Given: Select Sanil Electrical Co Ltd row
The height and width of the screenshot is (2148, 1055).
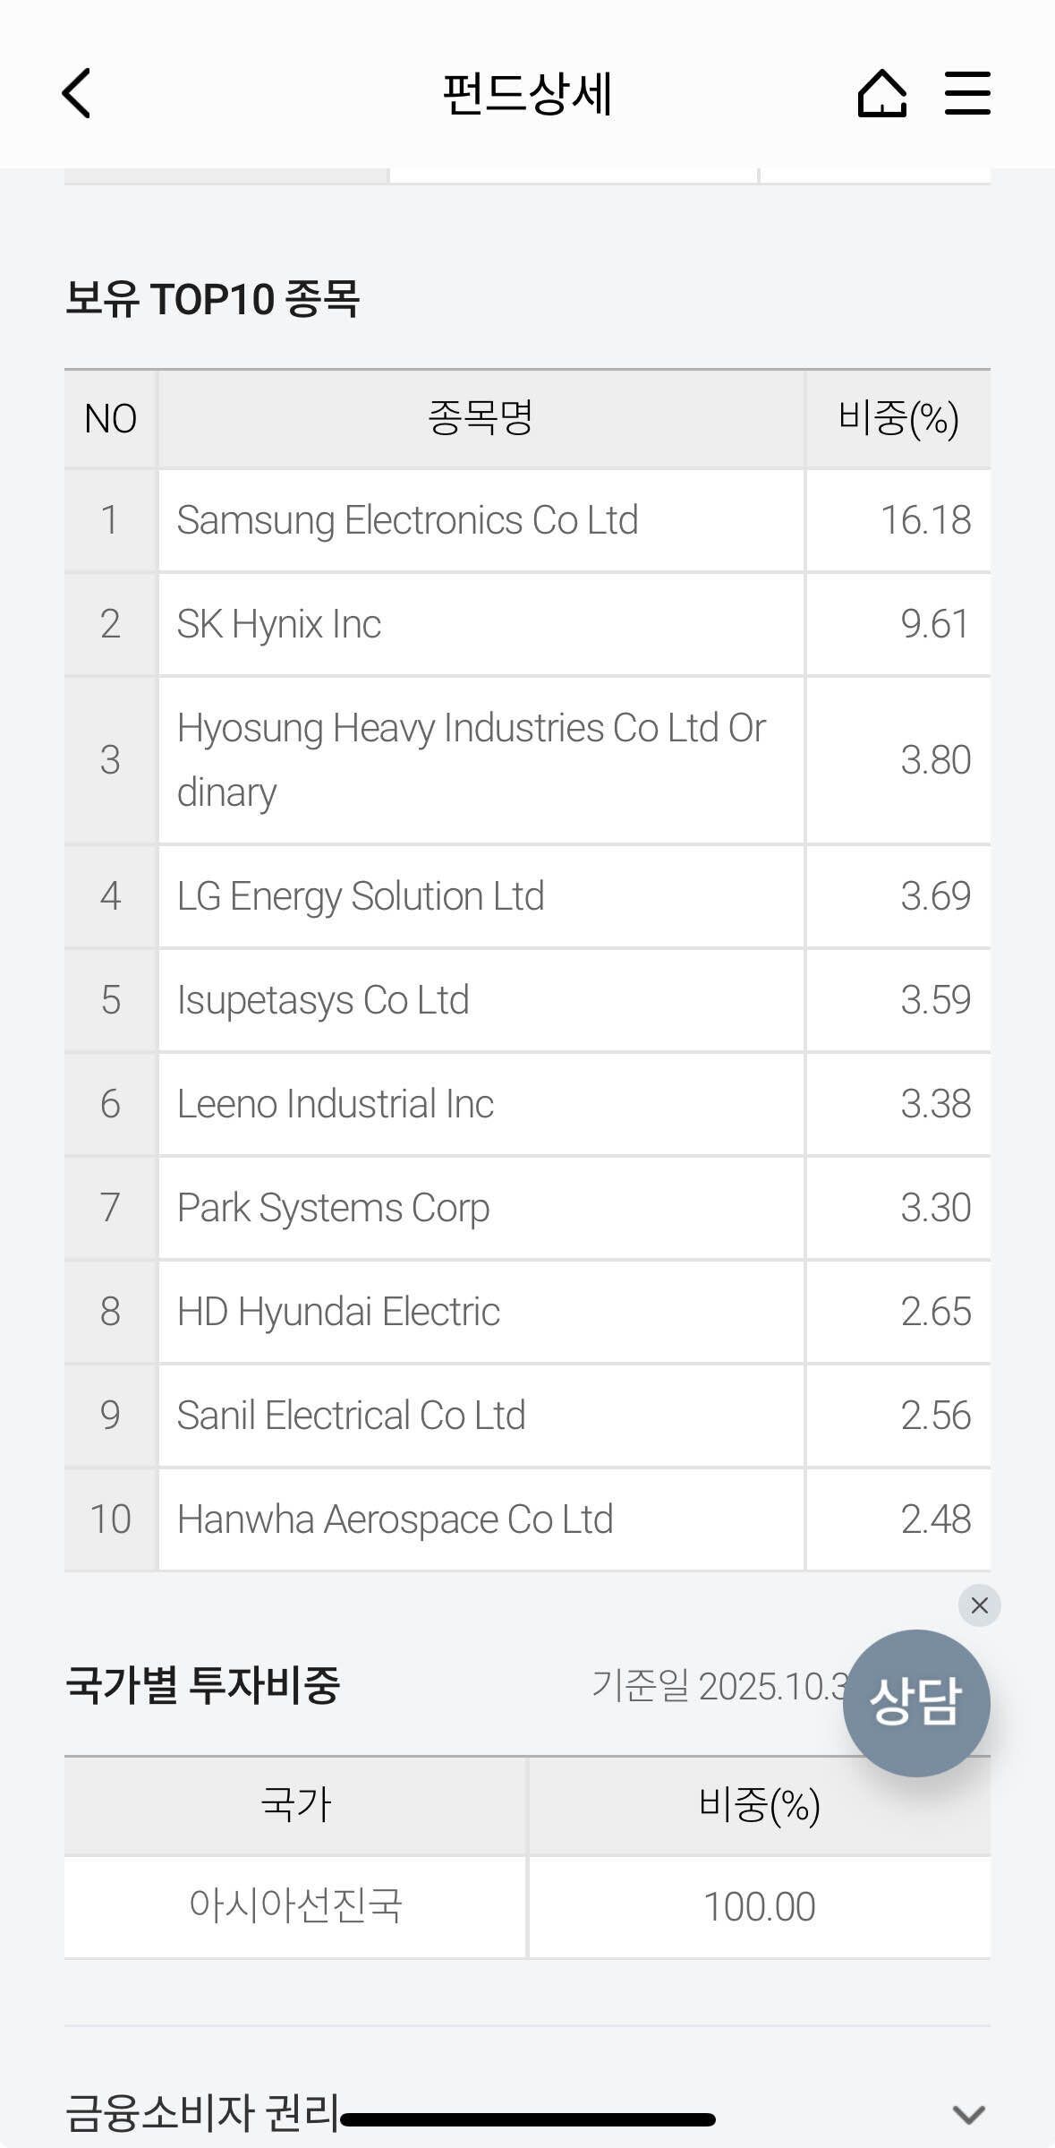Looking at the screenshot, I should pyautogui.click(x=351, y=1416).
